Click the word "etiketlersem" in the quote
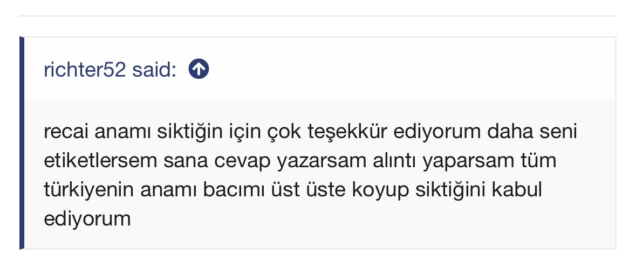The height and width of the screenshot is (274, 636). click(x=100, y=161)
